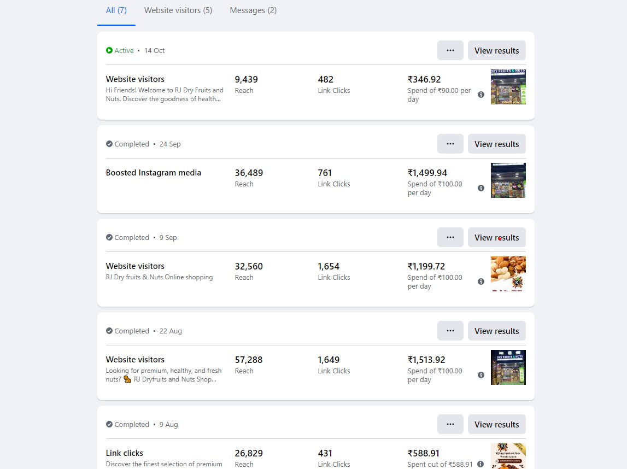Open more options menu for 14 Oct ad
This screenshot has height=469, width=627.
(x=450, y=50)
